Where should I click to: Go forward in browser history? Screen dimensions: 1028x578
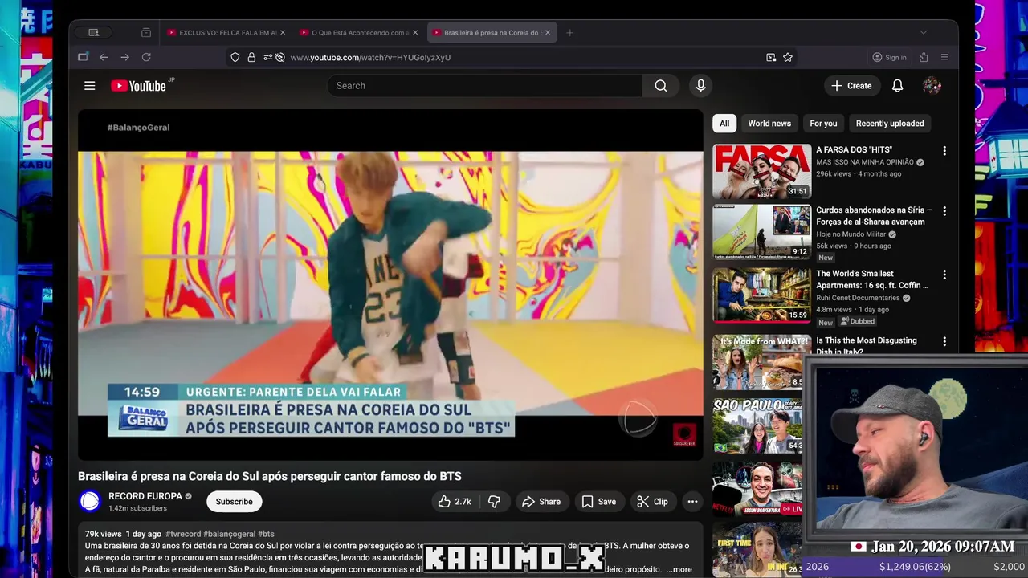124,58
